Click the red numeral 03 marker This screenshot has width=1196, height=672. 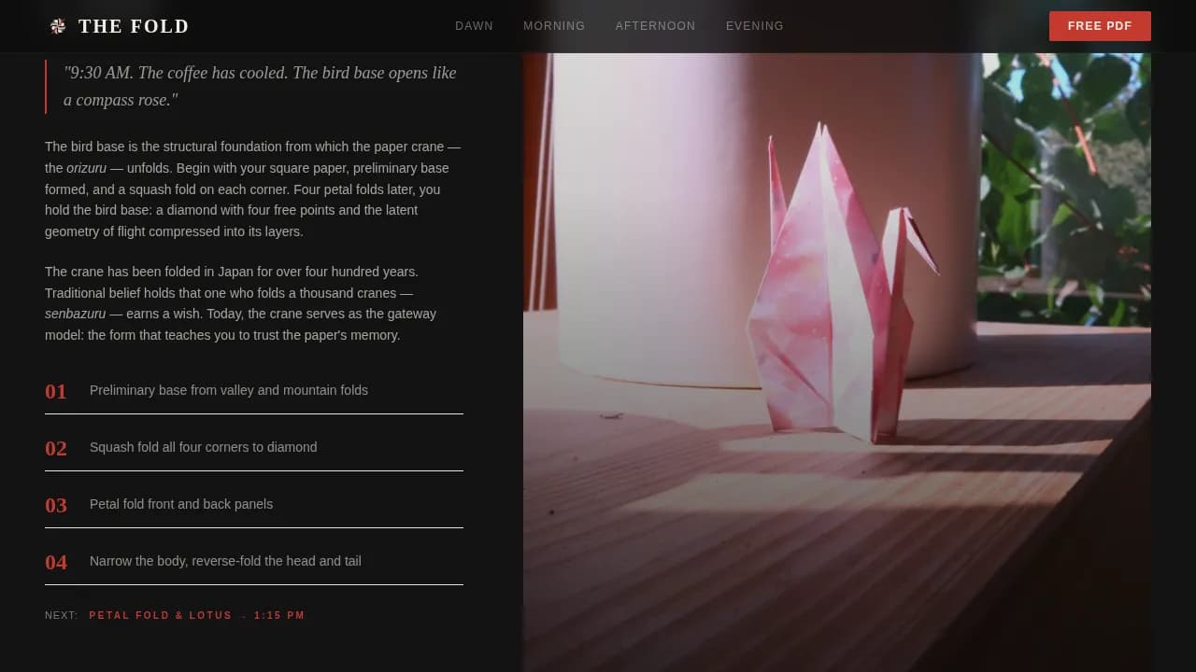click(56, 506)
